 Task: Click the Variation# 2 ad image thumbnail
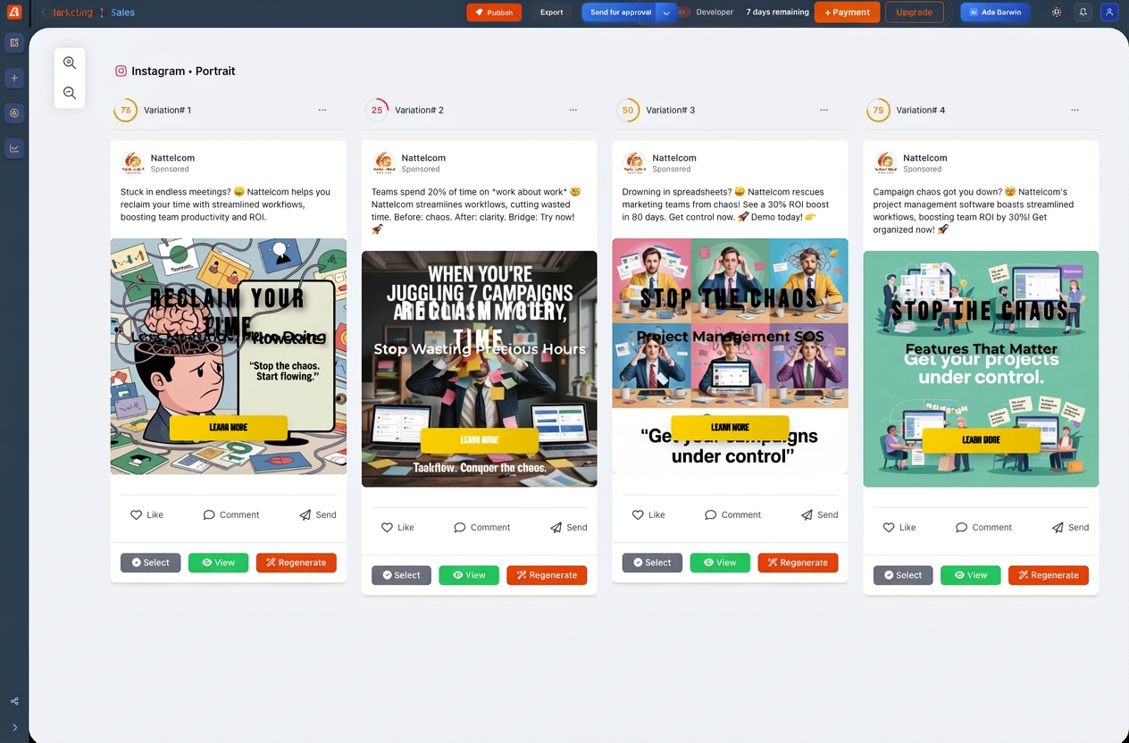[479, 368]
